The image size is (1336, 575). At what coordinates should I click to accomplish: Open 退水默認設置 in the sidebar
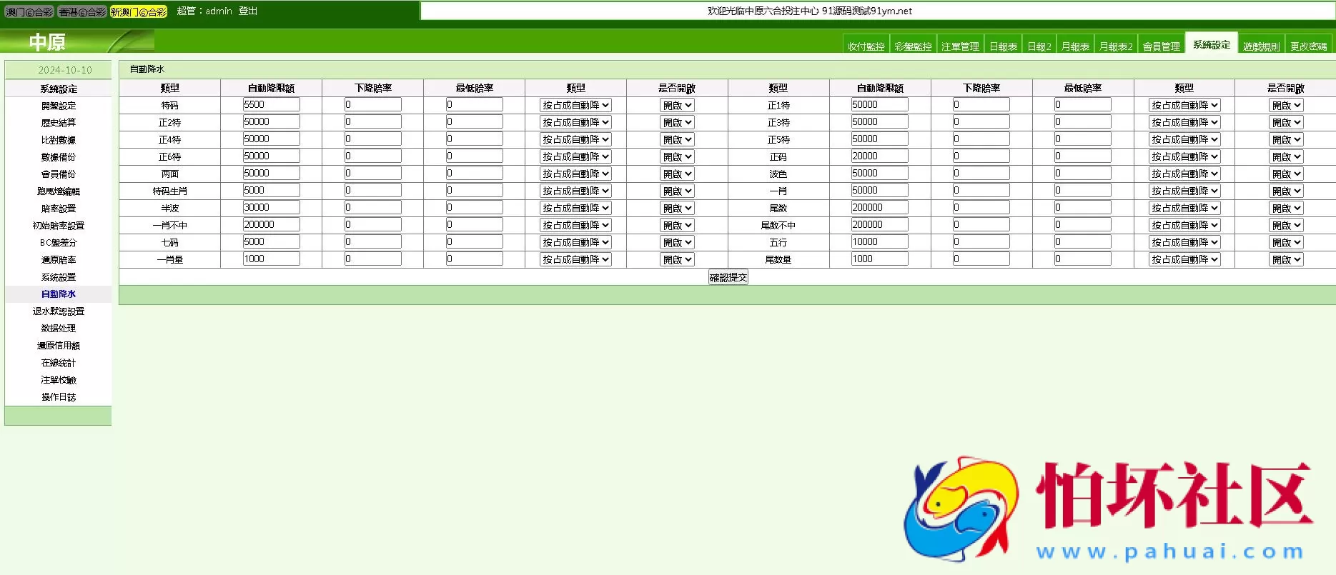[x=59, y=311]
